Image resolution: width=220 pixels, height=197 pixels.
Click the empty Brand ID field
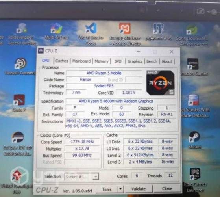[x=133, y=80]
